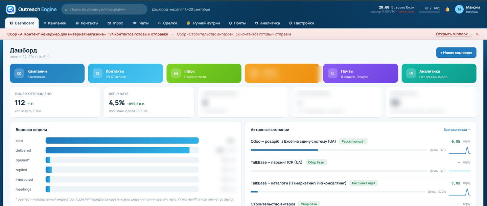Click the meetings funnel bar
The width and height of the screenshot is (487, 206).
[x=122, y=189]
